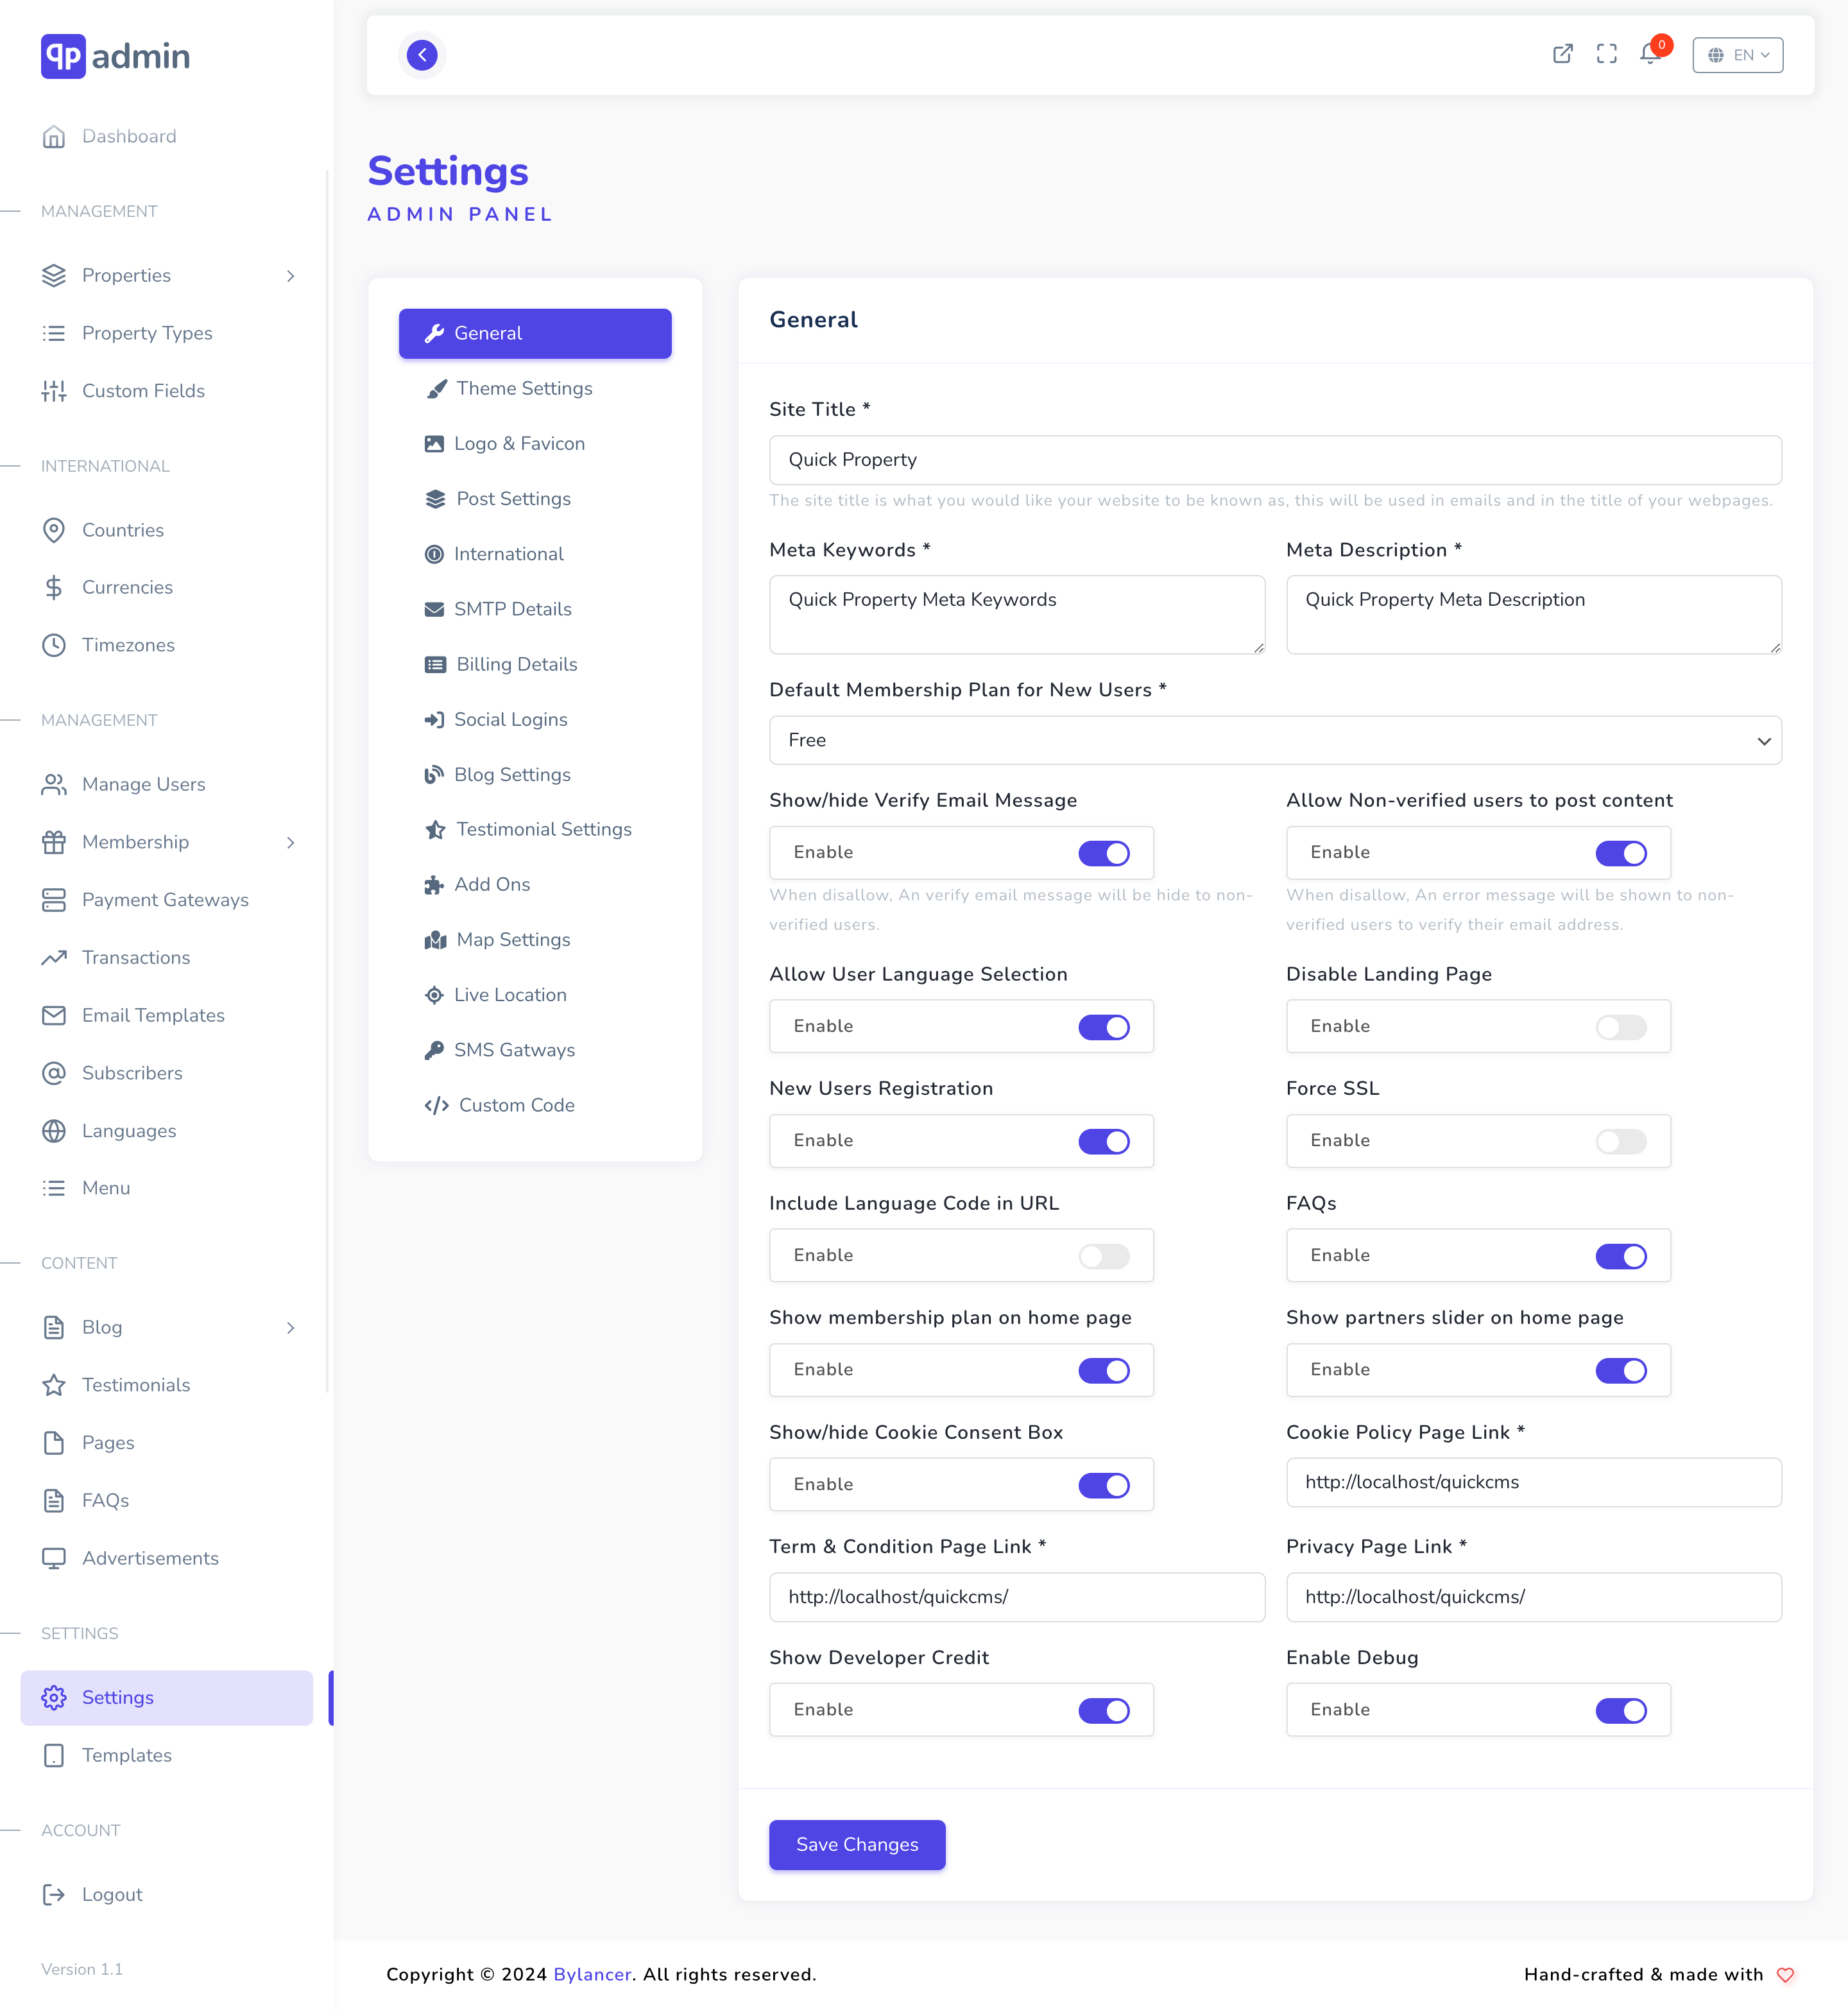
Task: Click the Dashboard home icon
Action: point(54,137)
